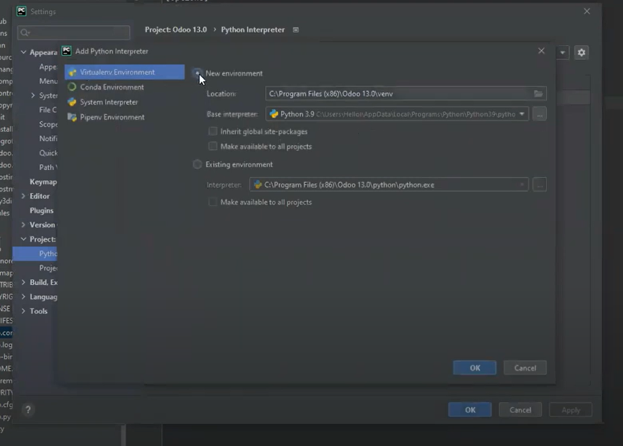Screen dimensions: 623x446
Task: Check Make available to all projects under Existing environment
Action: pyautogui.click(x=212, y=202)
